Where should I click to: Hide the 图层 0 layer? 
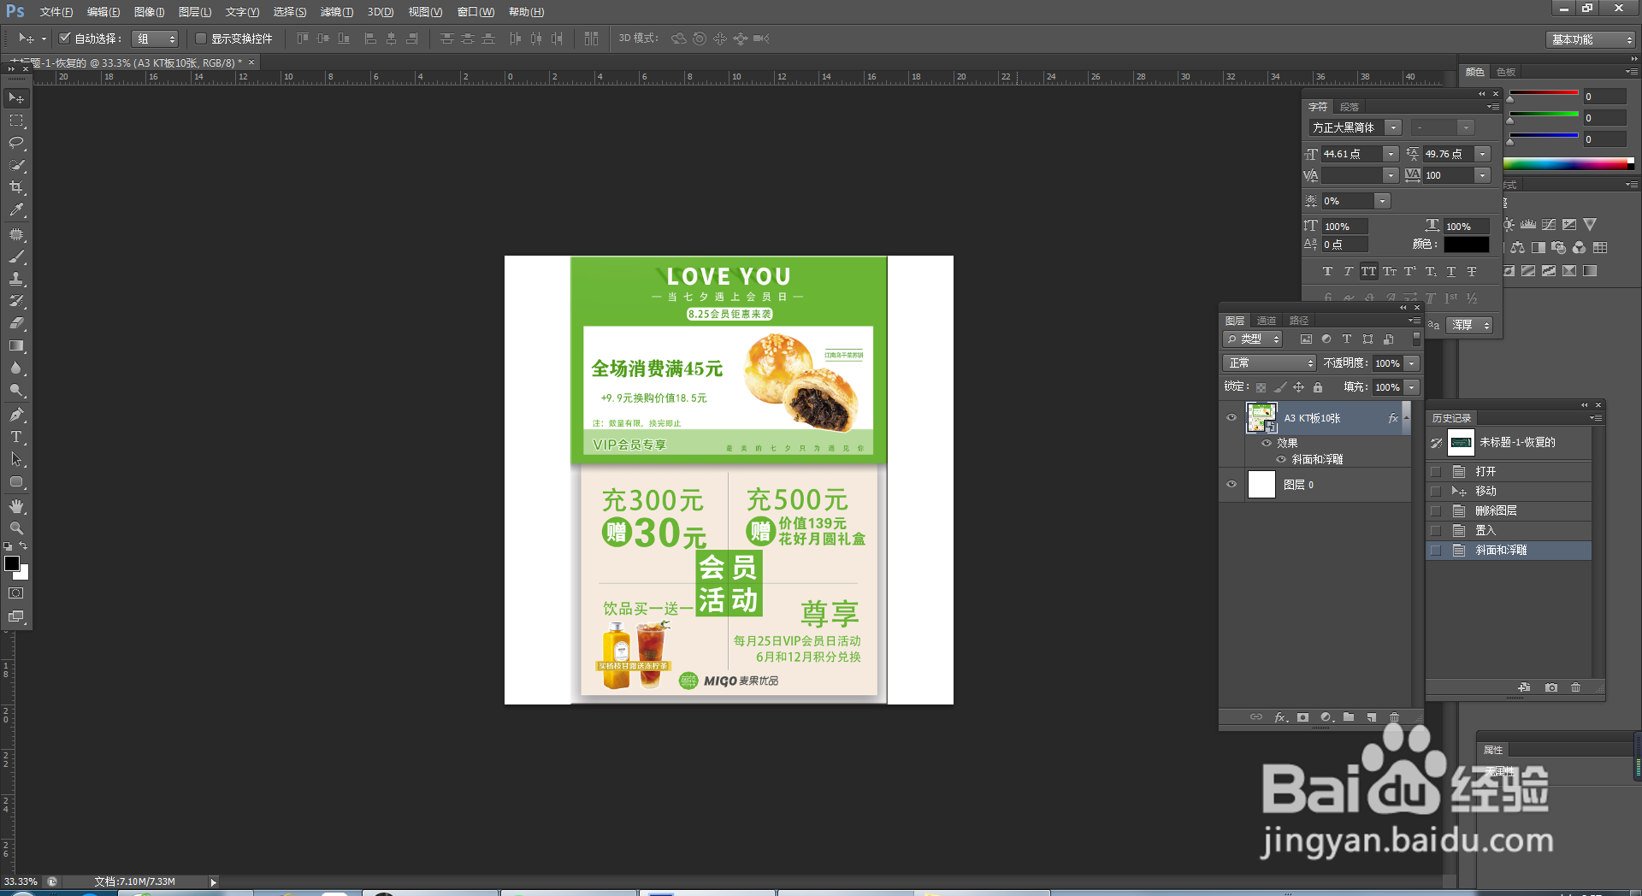click(x=1231, y=484)
